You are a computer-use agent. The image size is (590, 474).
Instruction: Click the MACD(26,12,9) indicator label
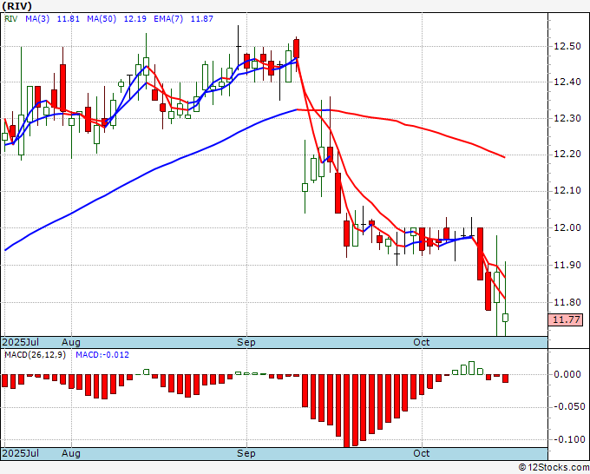35,355
